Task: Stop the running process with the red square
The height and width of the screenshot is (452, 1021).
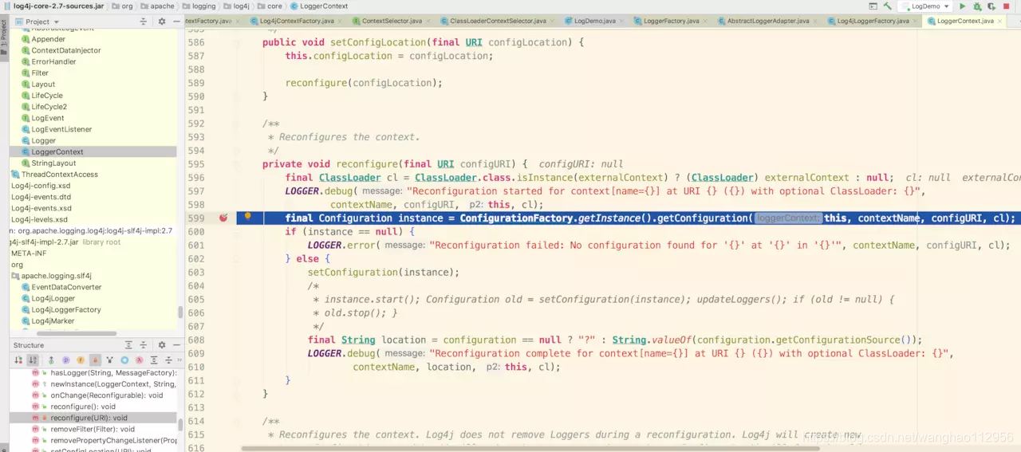Action: point(1006,6)
